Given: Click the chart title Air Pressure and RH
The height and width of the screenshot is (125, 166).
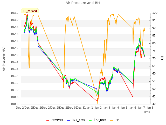Looking at the screenshot, I should [82, 3].
